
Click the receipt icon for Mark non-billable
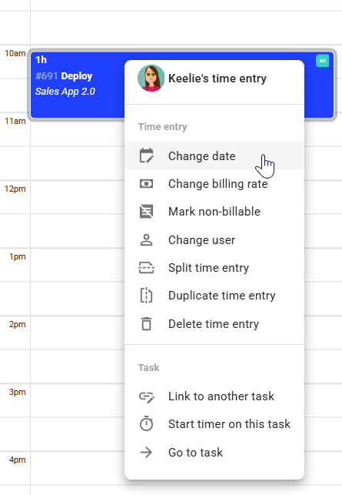click(146, 212)
